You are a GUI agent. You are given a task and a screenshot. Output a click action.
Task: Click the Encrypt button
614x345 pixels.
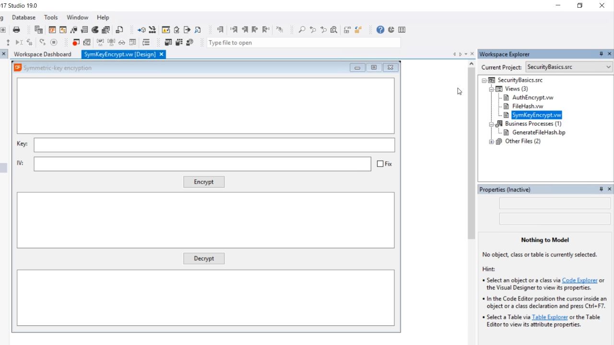(204, 182)
